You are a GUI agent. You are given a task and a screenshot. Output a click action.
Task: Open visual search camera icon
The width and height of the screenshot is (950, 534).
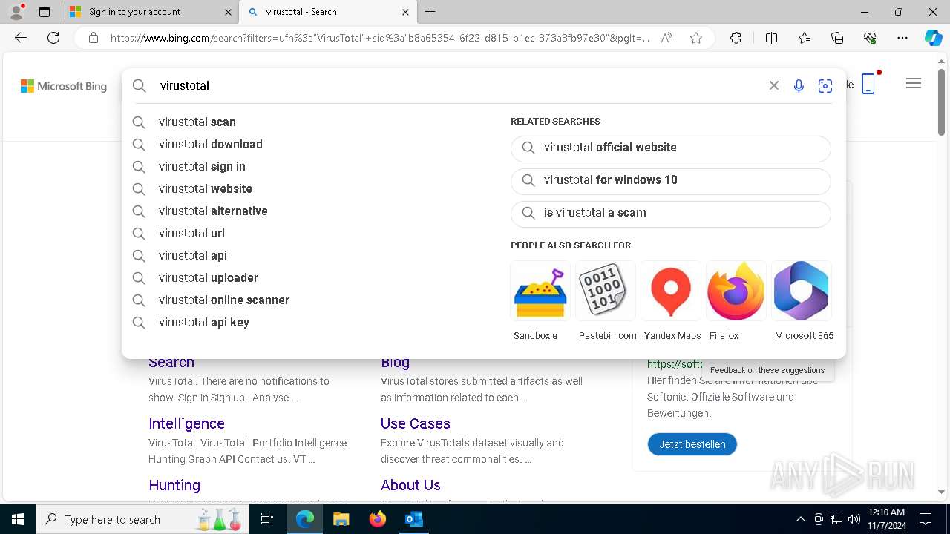tap(825, 86)
